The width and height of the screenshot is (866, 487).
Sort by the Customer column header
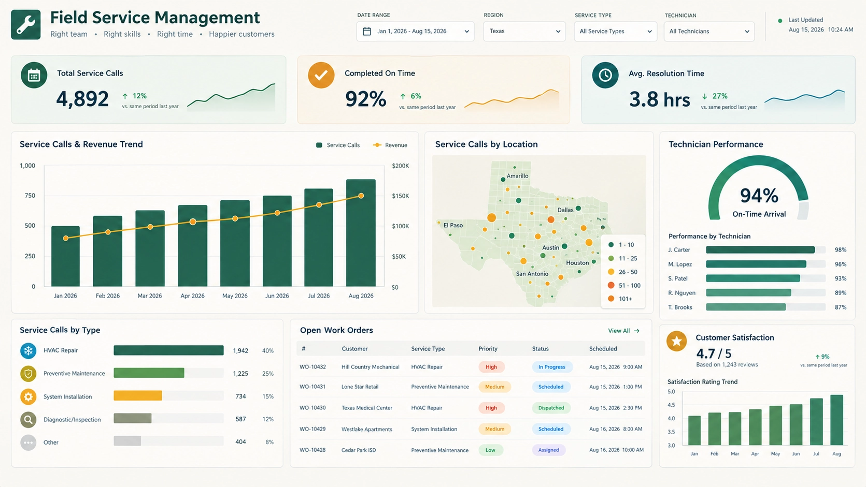point(354,349)
